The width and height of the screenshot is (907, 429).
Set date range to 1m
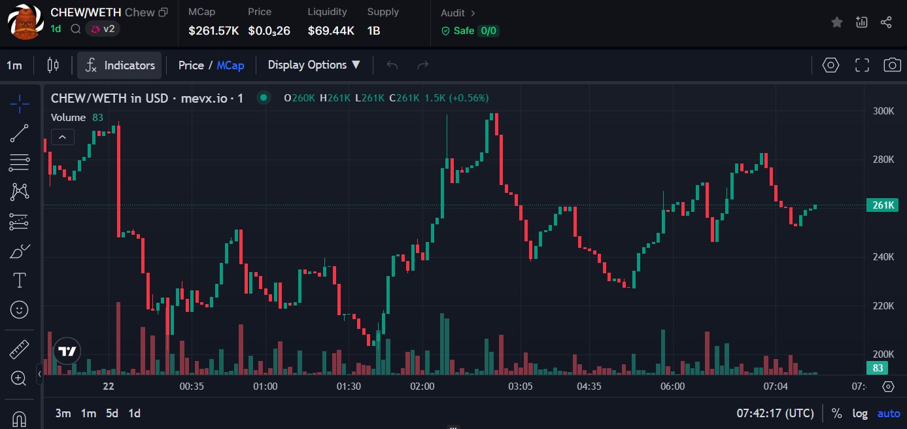click(x=88, y=413)
